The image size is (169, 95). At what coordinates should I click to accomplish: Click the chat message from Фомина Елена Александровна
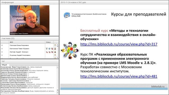click(15, 74)
